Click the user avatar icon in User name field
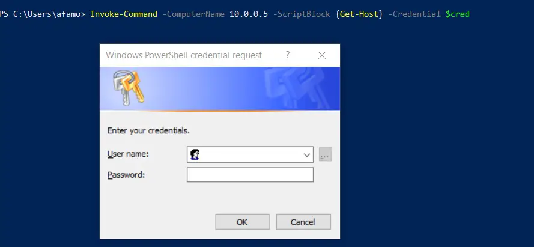The height and width of the screenshot is (247, 534). pos(195,154)
